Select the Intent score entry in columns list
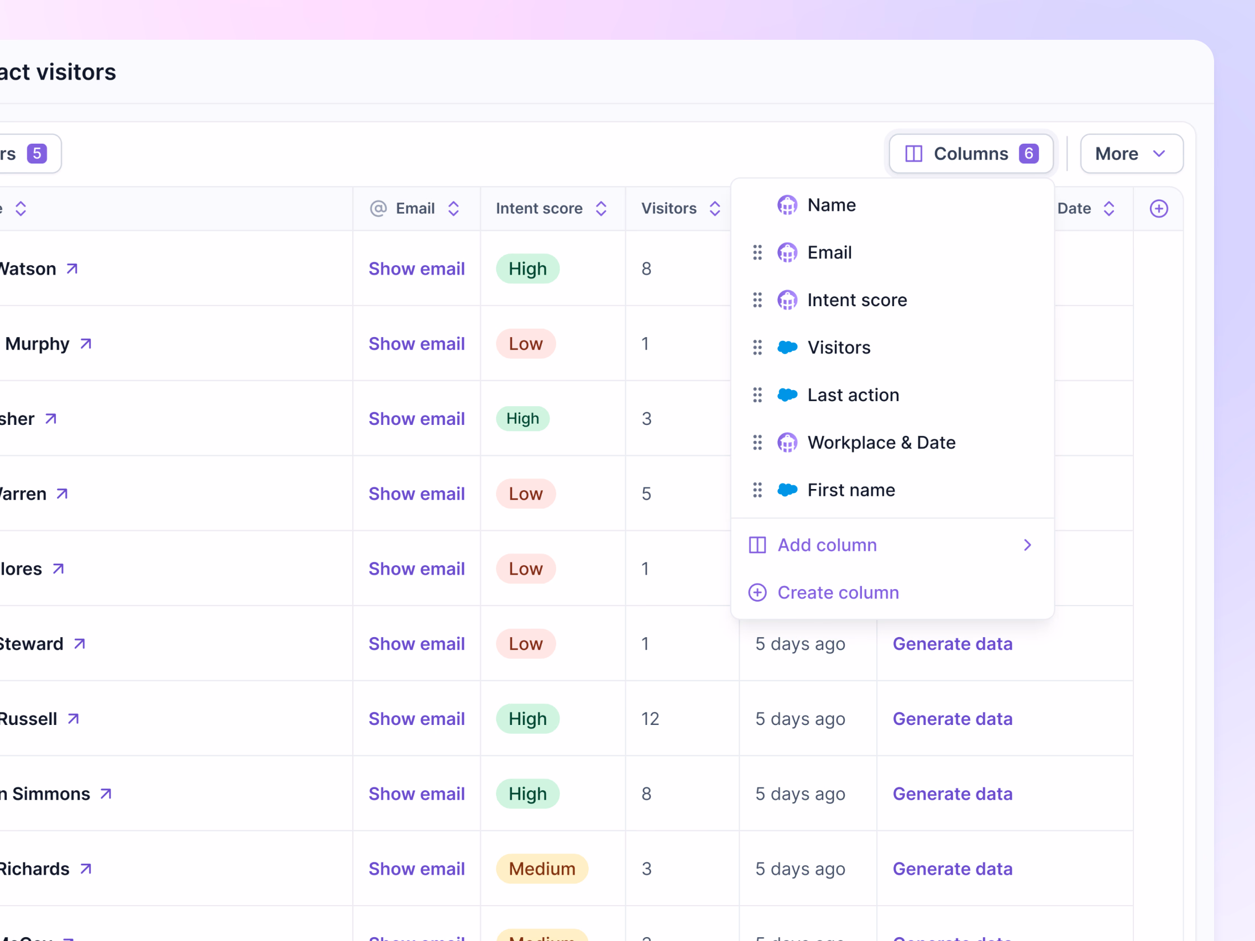Viewport: 1255px width, 941px height. 892,300
